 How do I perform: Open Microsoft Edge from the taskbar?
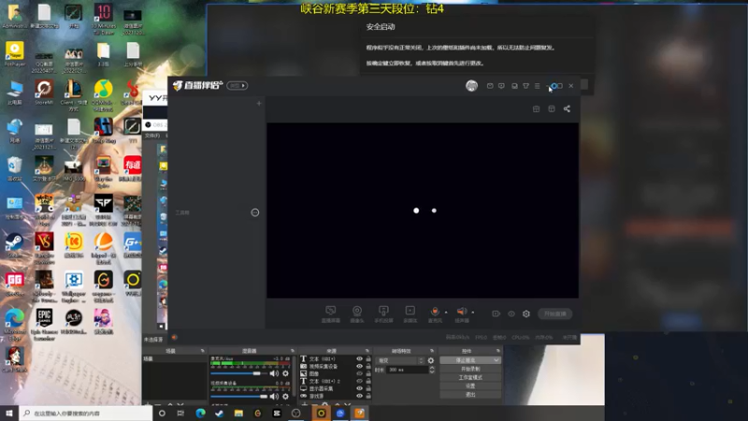click(x=200, y=414)
